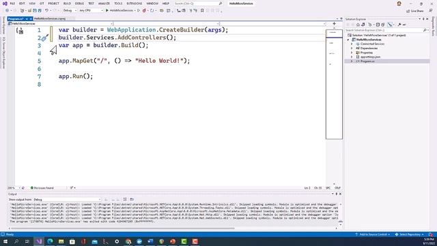Expand the Dependencies node
Screen dimensions: 437x246
tap(352, 49)
